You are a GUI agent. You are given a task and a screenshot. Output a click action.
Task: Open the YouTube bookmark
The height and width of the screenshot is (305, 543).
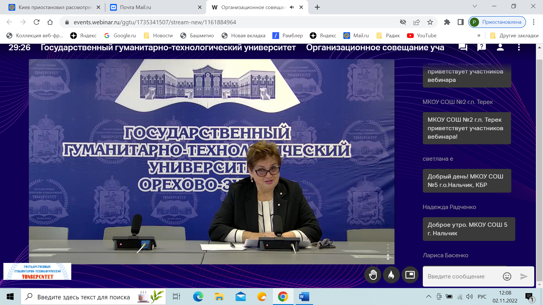pyautogui.click(x=422, y=36)
